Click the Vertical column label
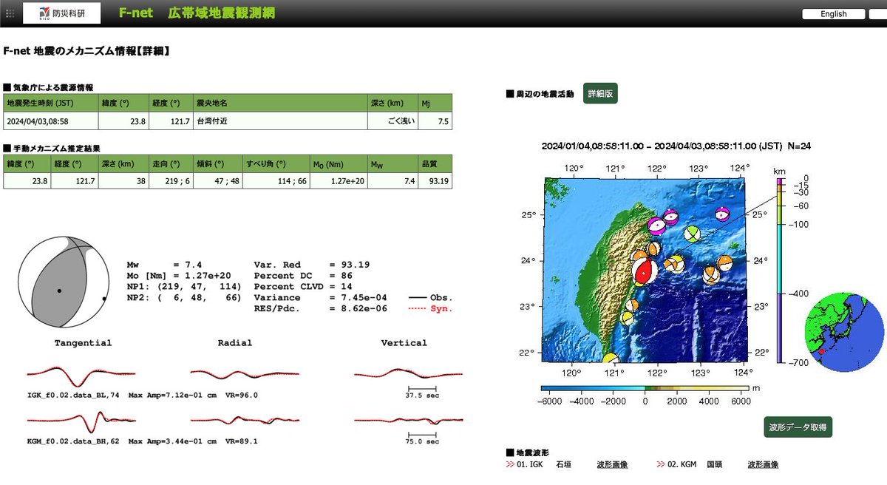This screenshot has width=887, height=485. 404,343
